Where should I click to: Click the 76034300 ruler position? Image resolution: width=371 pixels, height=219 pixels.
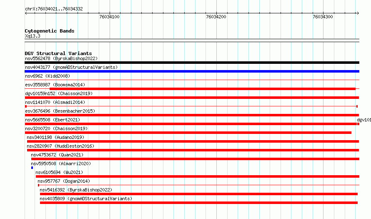coord(323,17)
